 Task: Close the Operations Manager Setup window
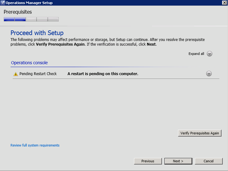click(x=225, y=2)
